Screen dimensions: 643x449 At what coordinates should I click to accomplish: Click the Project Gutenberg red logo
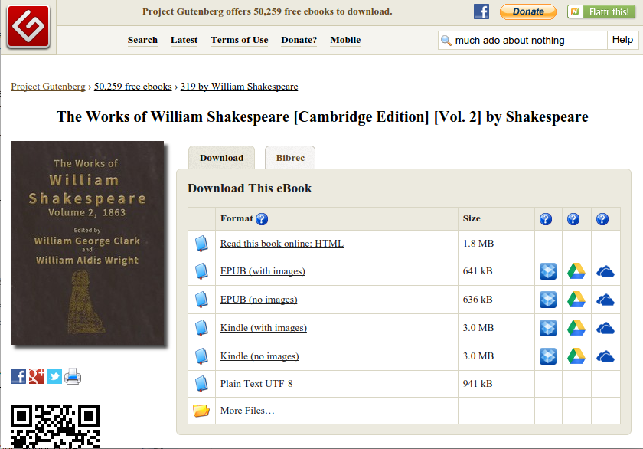pos(28,26)
